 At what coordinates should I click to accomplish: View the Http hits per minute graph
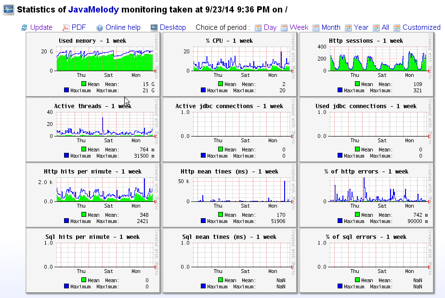[92, 190]
